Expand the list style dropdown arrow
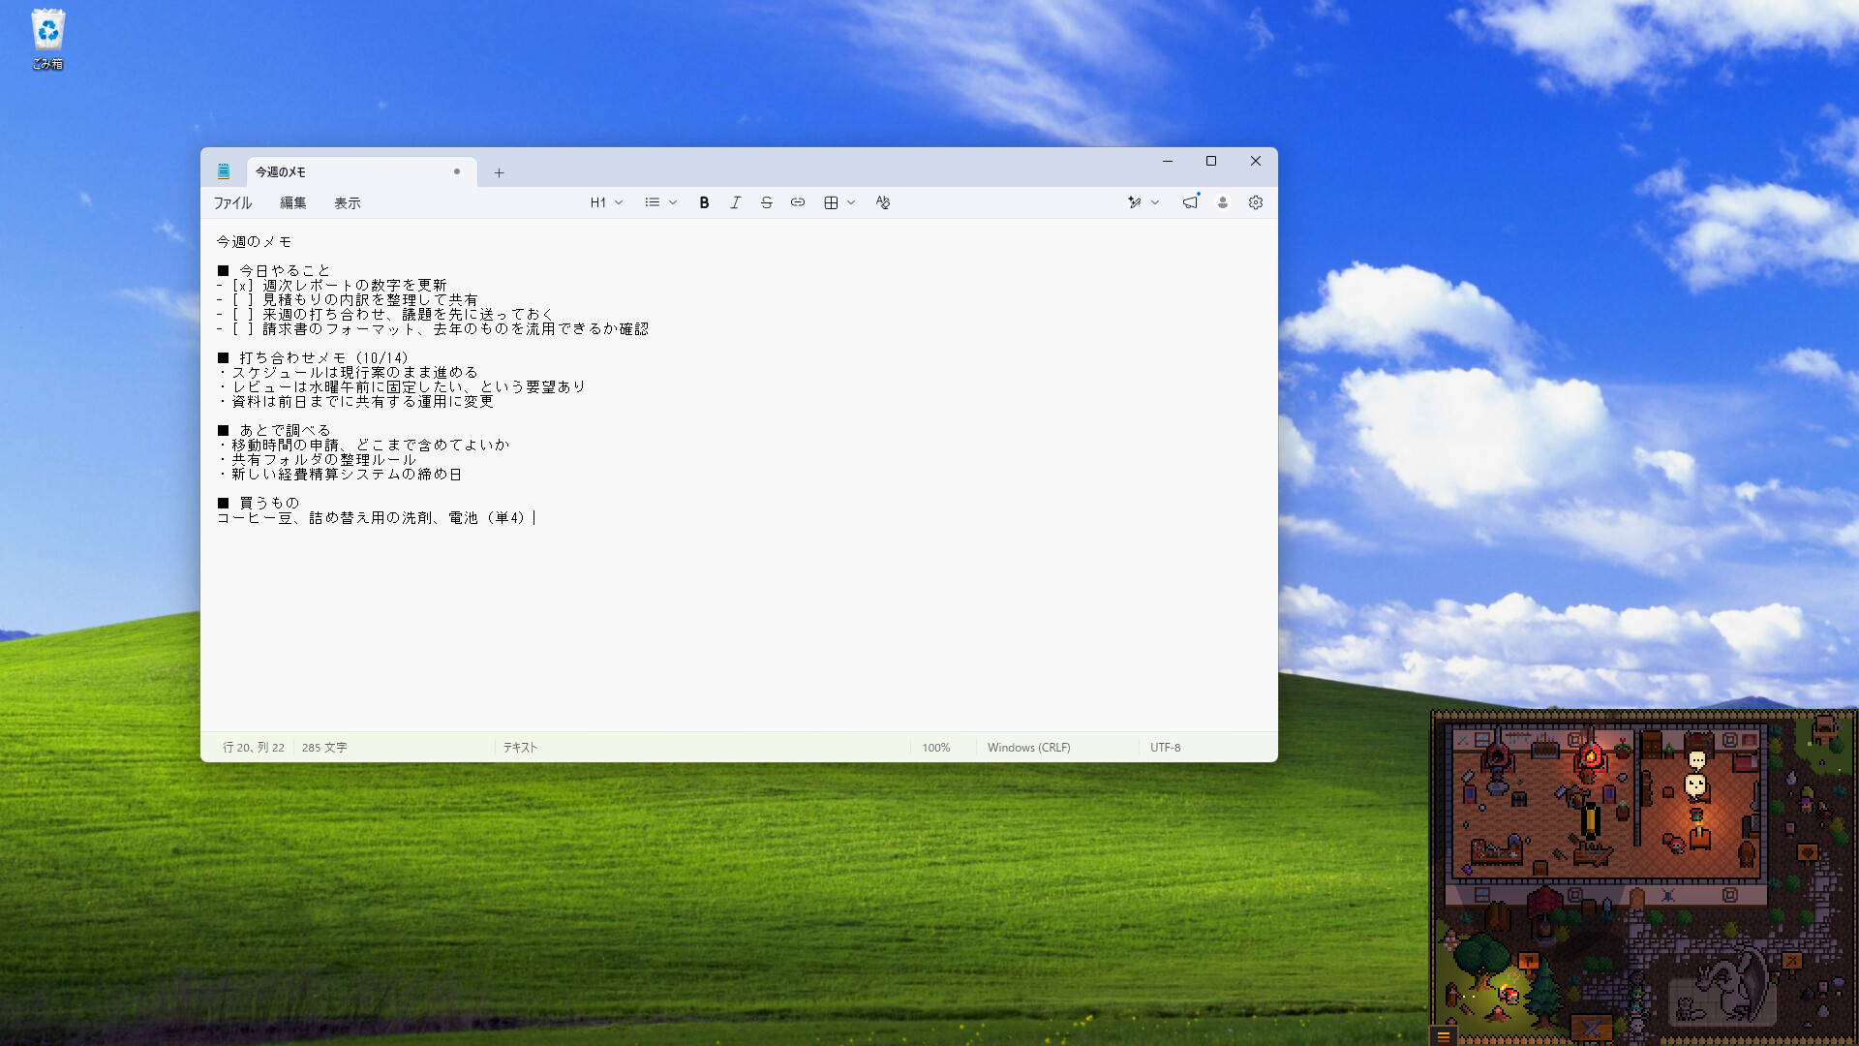The image size is (1859, 1046). click(673, 202)
